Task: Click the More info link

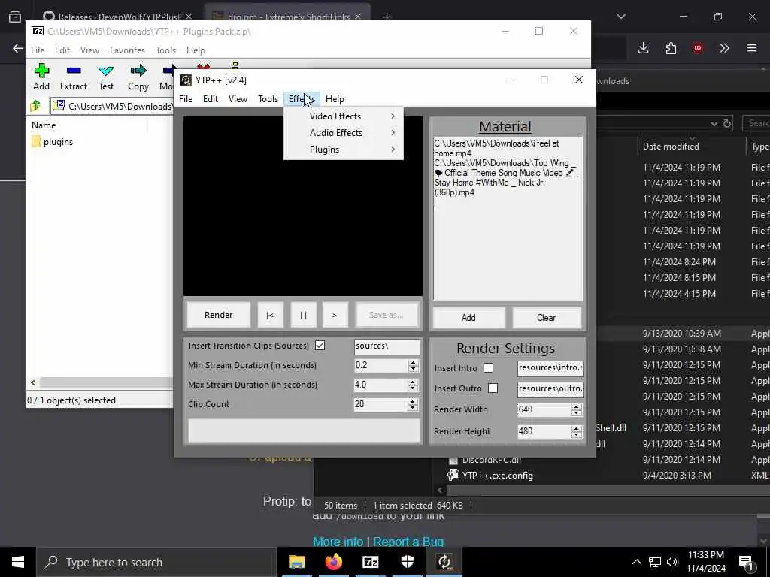Action: [338, 542]
